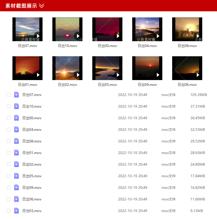This screenshot has height=219, width=217.
Task: Play the 日出07.mov thumbnail video
Action: point(38,36)
